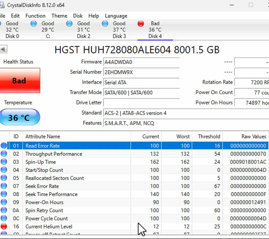Image resolution: width=269 pixels, height=239 pixels.
Task: Click the Serial Number field 2EHDMW9X
Action: point(141,72)
